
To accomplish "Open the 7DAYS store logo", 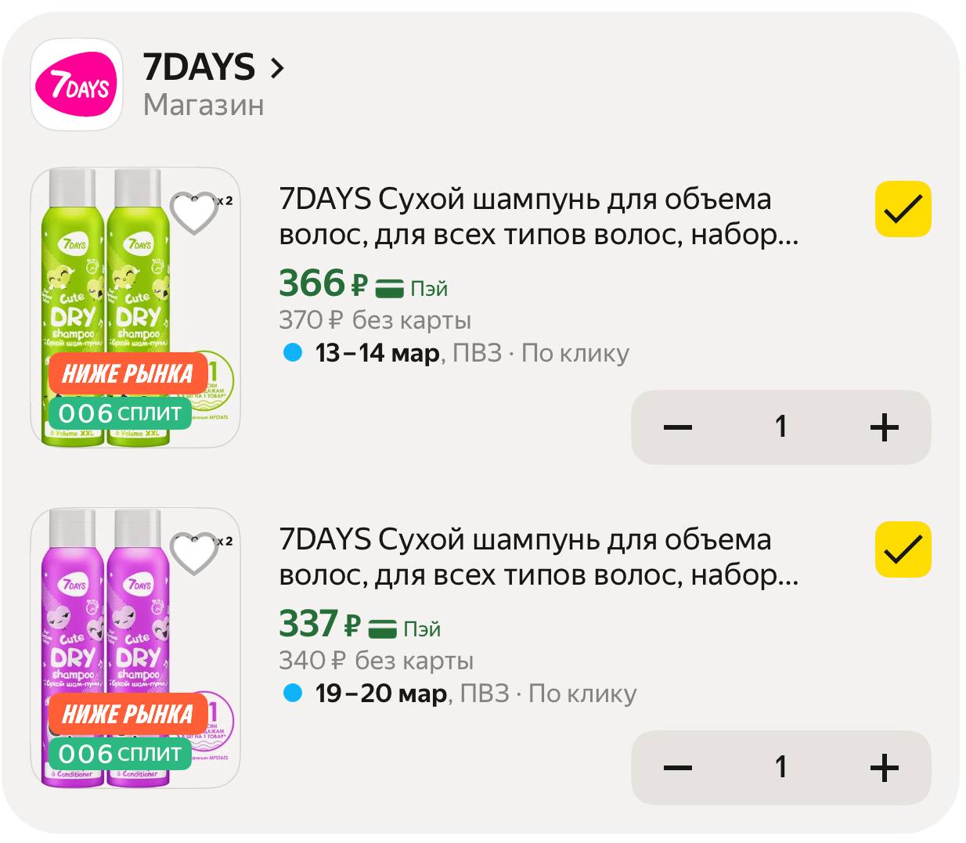I will 77,85.
